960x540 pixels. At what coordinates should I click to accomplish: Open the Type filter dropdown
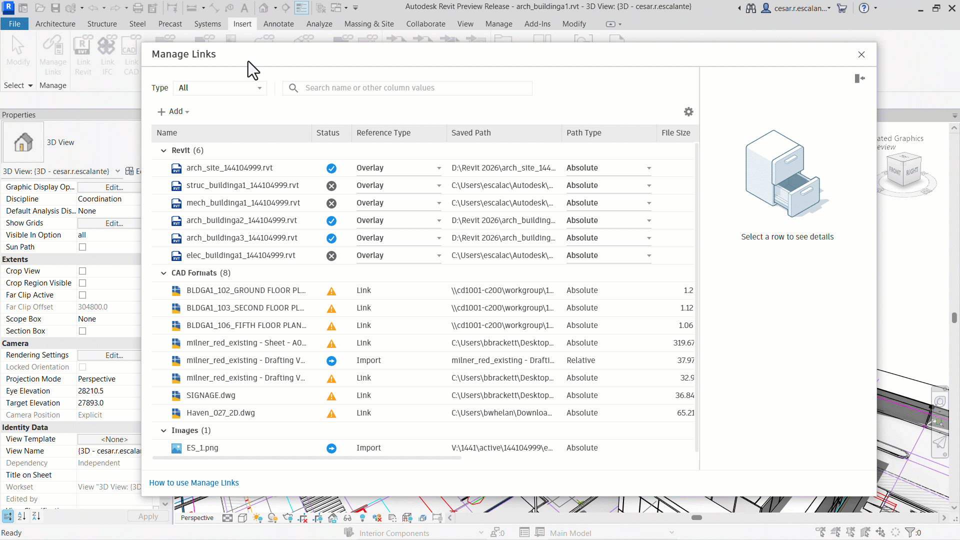pos(220,88)
